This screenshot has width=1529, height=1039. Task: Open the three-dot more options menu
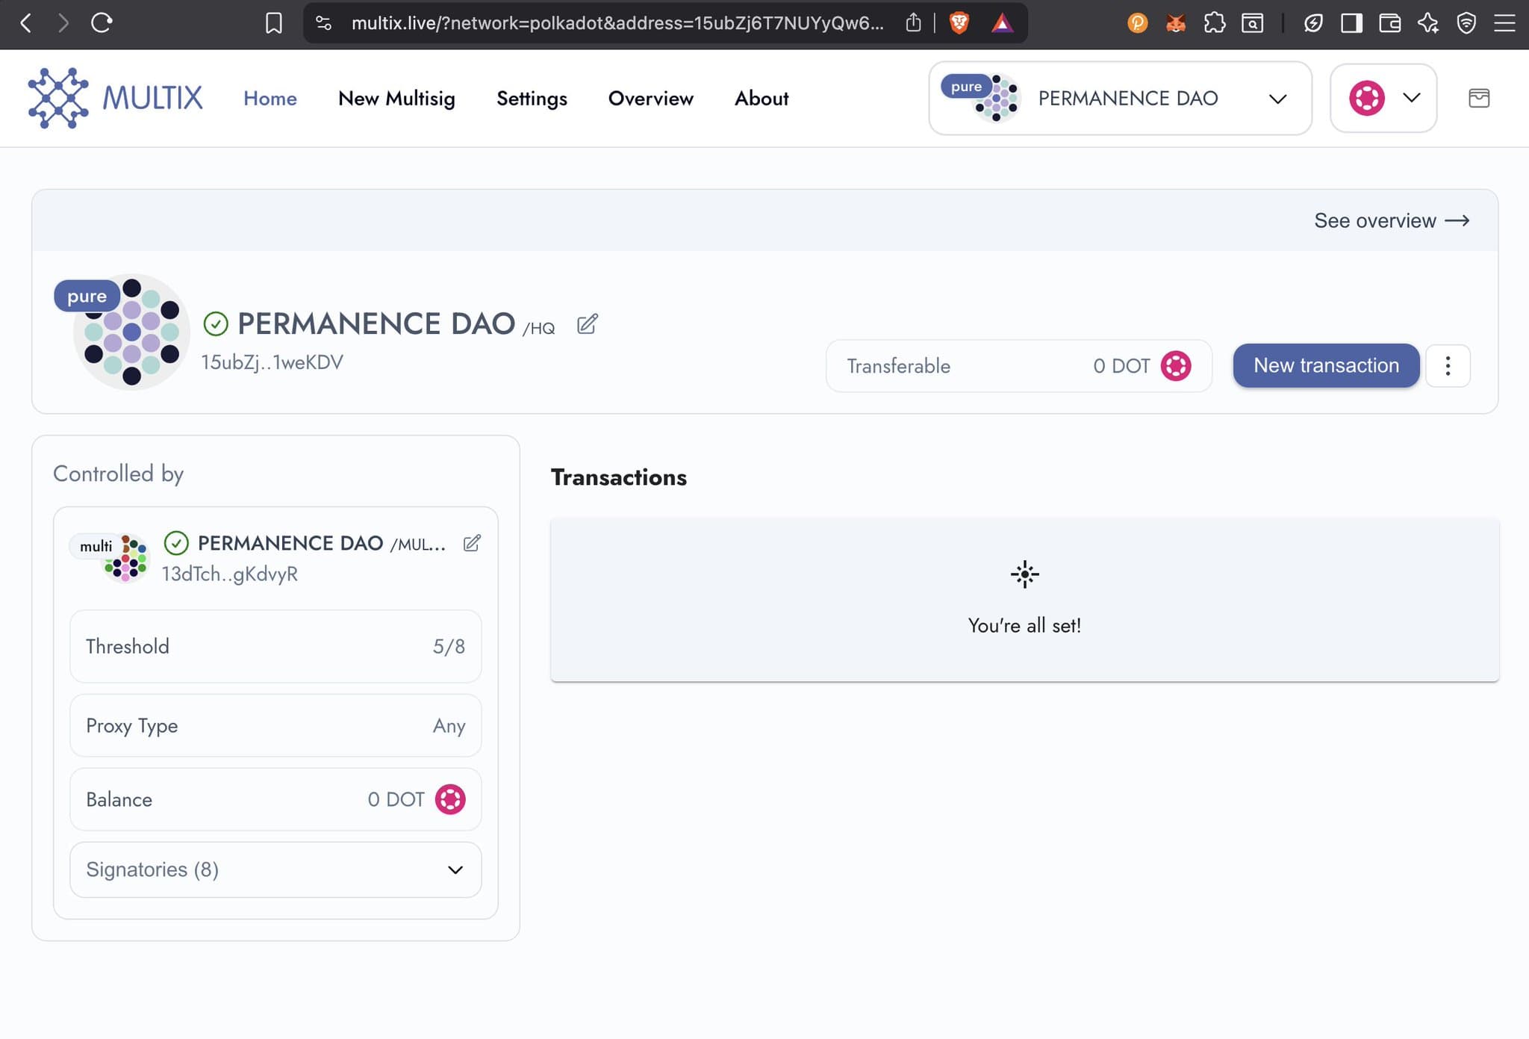tap(1448, 366)
